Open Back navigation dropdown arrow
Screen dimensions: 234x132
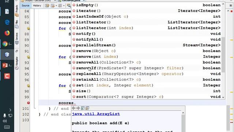click(56, 6)
